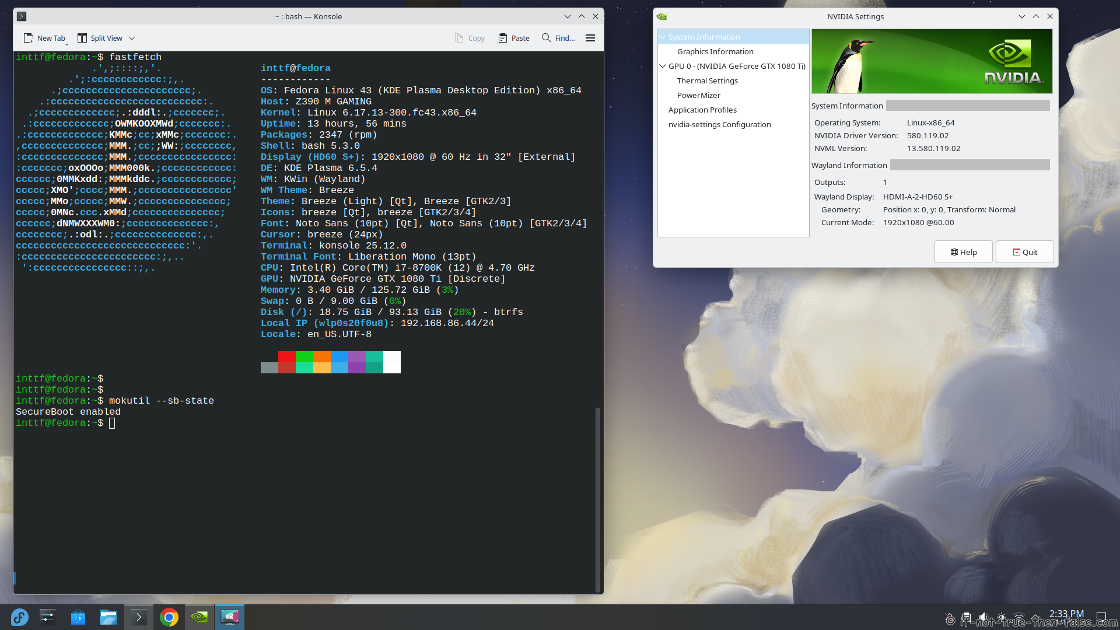Open Thermal Settings in NVIDIA Settings
Screen dimensions: 1120x630
pos(707,80)
